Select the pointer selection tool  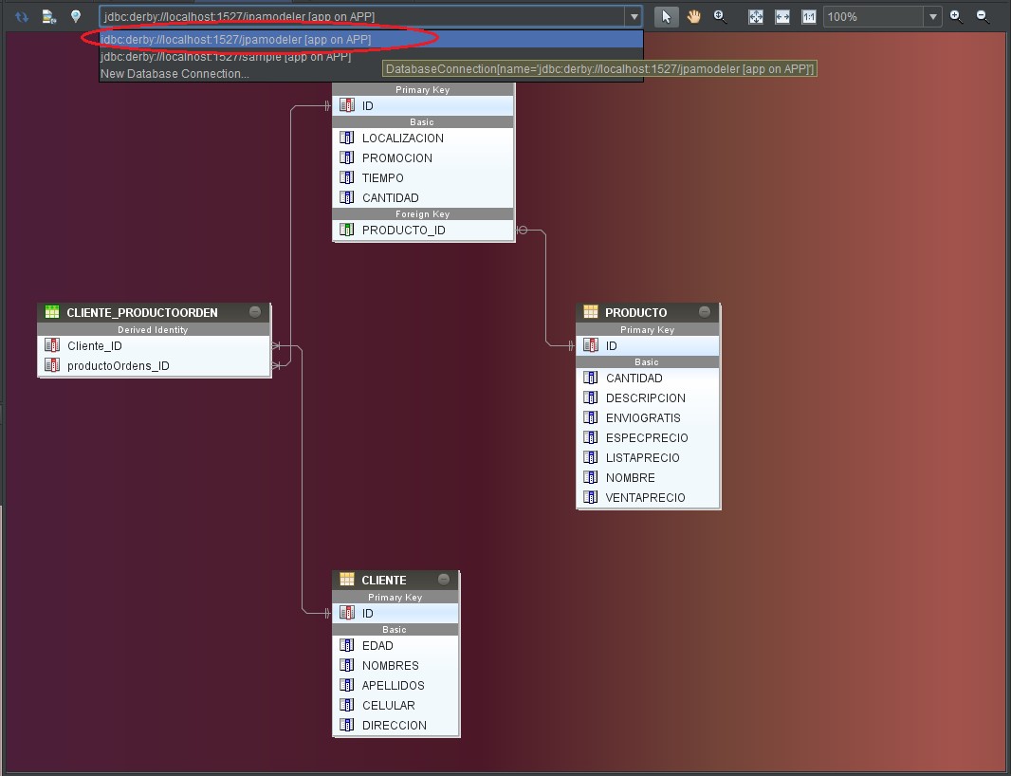coord(666,16)
